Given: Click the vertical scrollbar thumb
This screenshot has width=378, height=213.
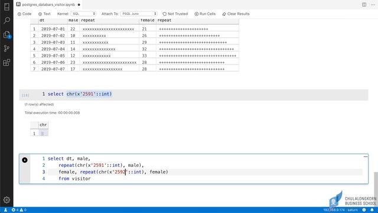Looking at the screenshot, I should (x=376, y=189).
